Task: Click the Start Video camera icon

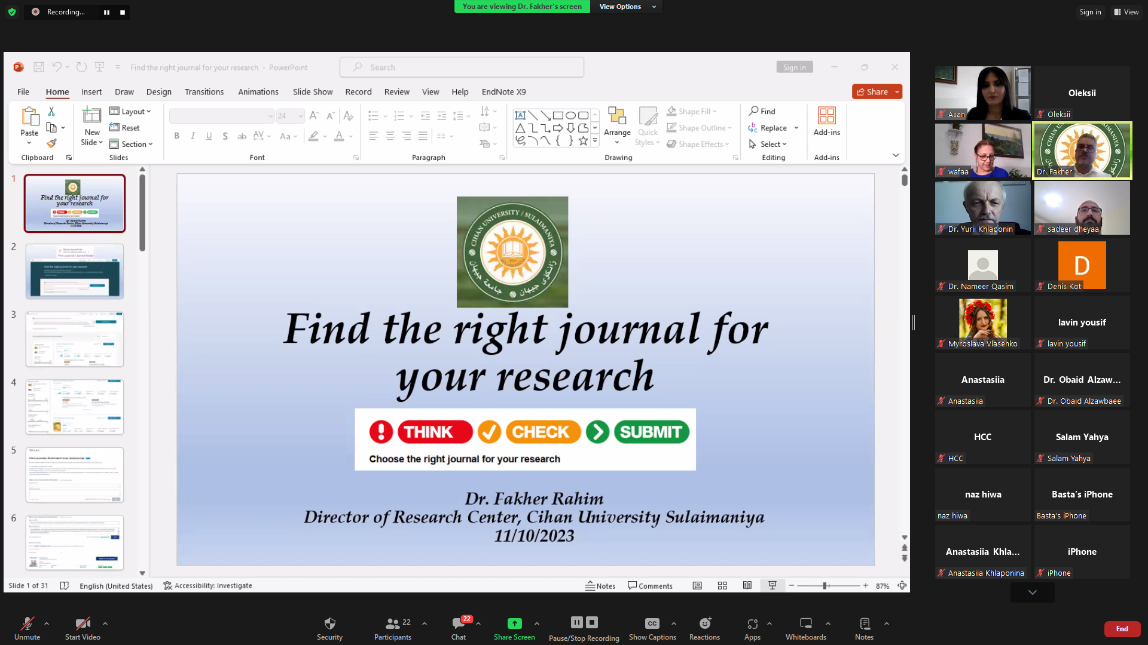Action: pos(83,623)
